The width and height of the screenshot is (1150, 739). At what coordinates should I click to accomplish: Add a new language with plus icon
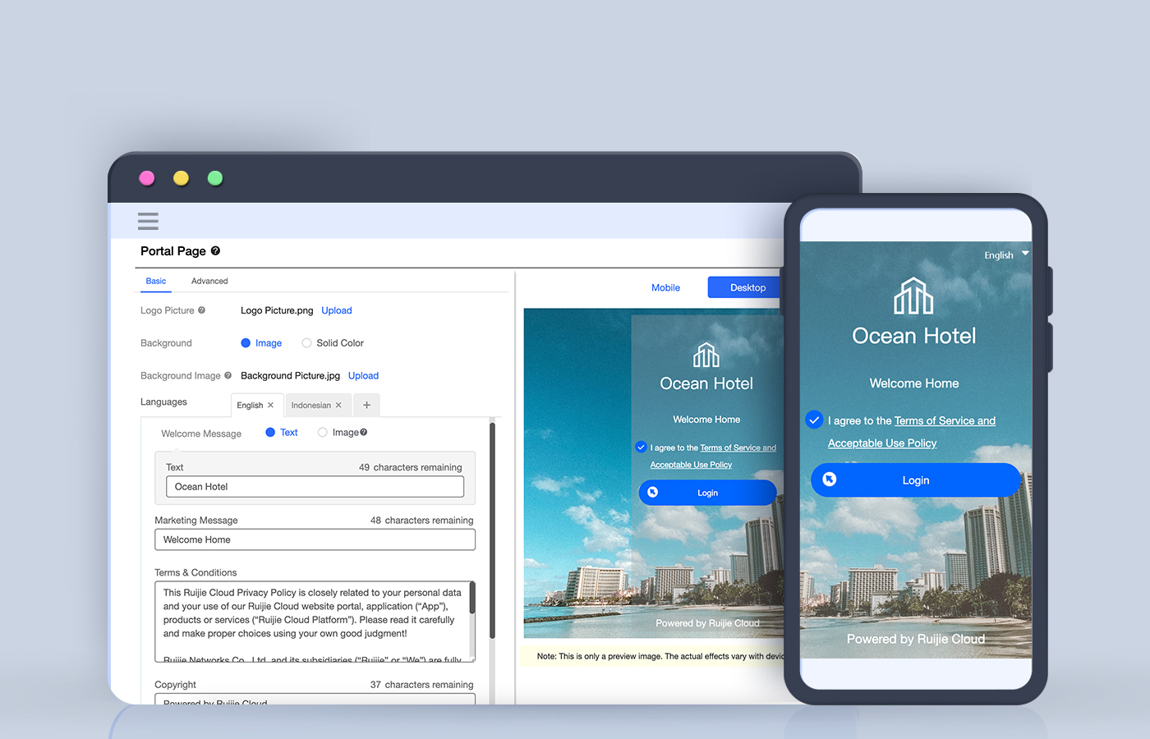pos(366,405)
